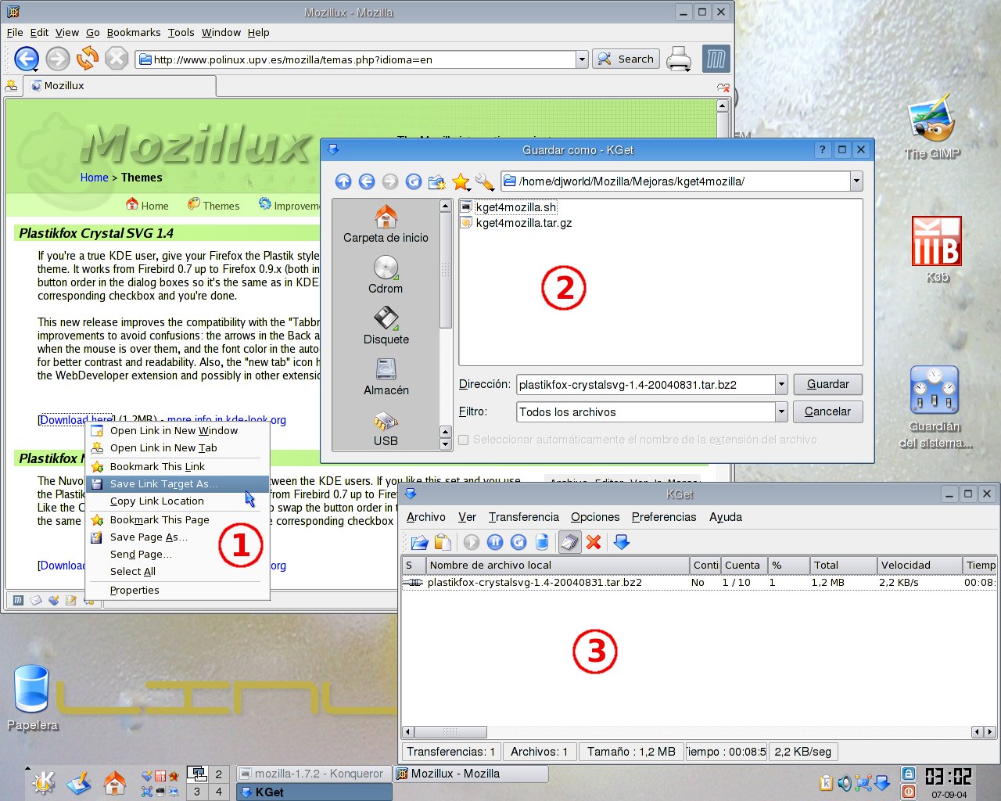Viewport: 1001px width, 801px height.
Task: Expand the Mozilla URL bar dropdown
Action: click(581, 59)
